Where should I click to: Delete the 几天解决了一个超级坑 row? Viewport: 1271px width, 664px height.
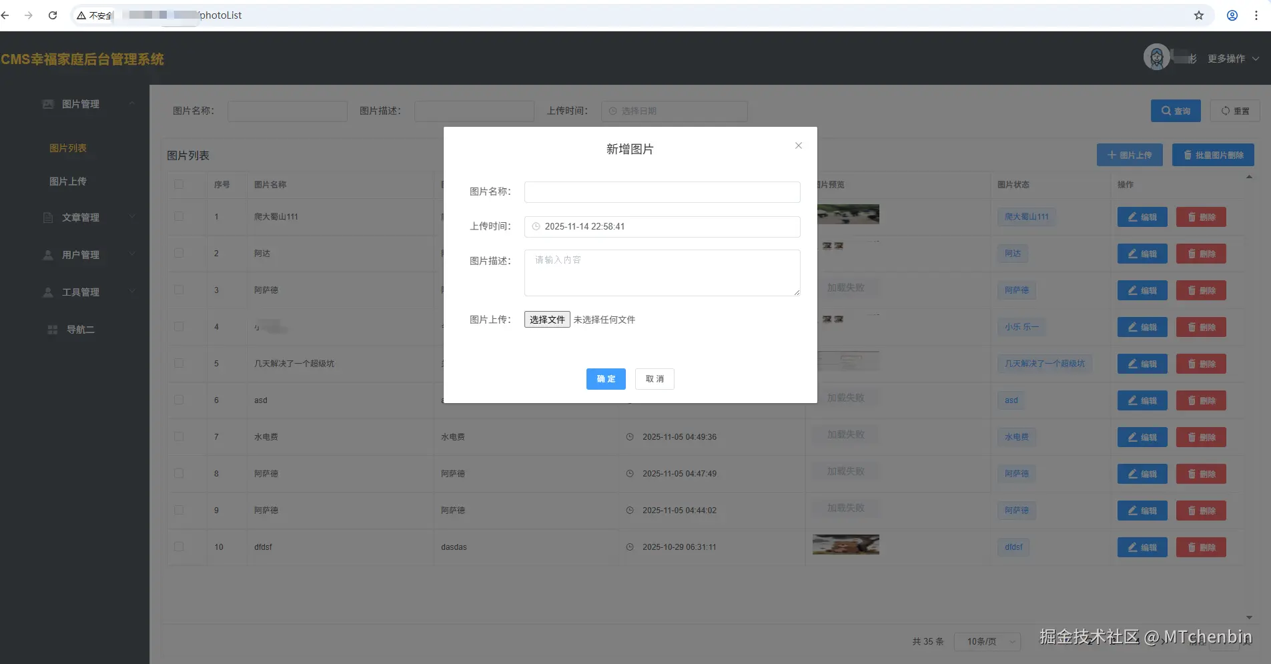[x=1201, y=364]
